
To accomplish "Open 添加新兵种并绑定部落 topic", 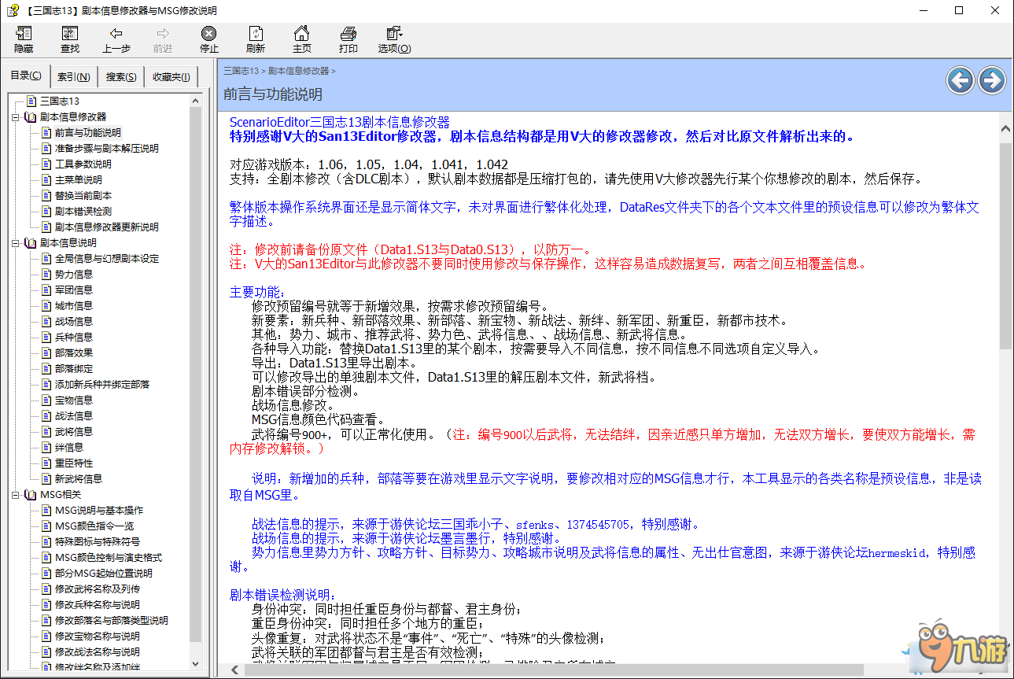I will 101,385.
